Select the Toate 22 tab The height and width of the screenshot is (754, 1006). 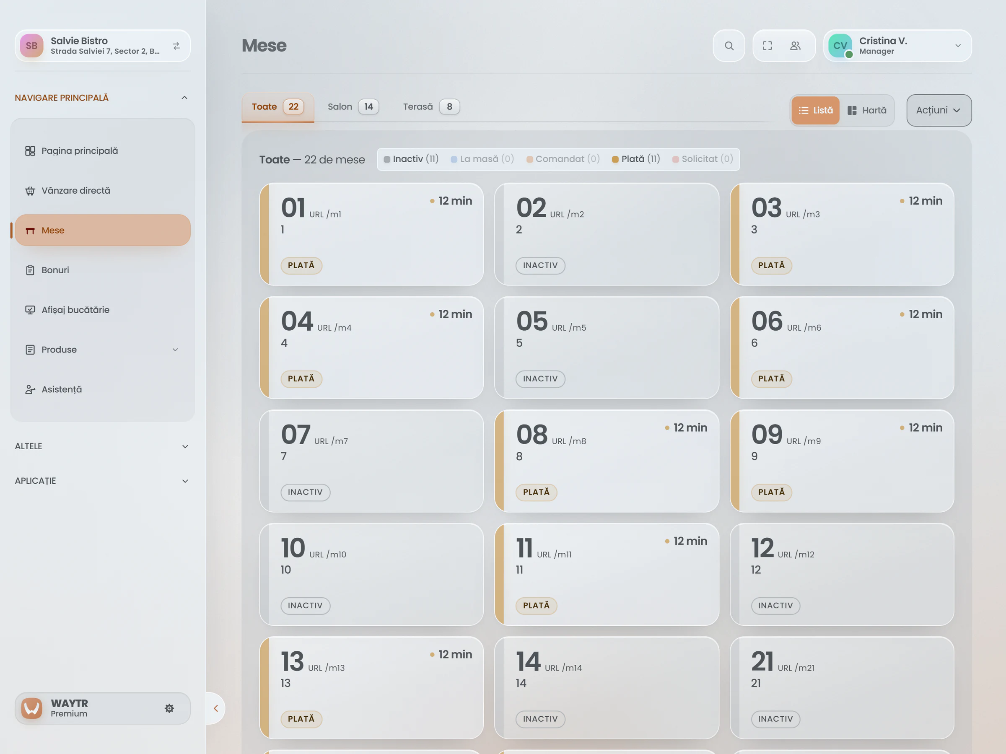pos(277,107)
